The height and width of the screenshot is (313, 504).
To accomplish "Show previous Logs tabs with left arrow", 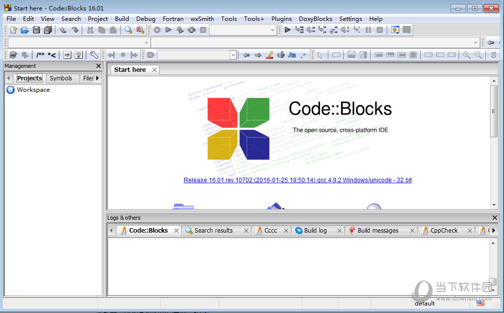I will tap(111, 230).
